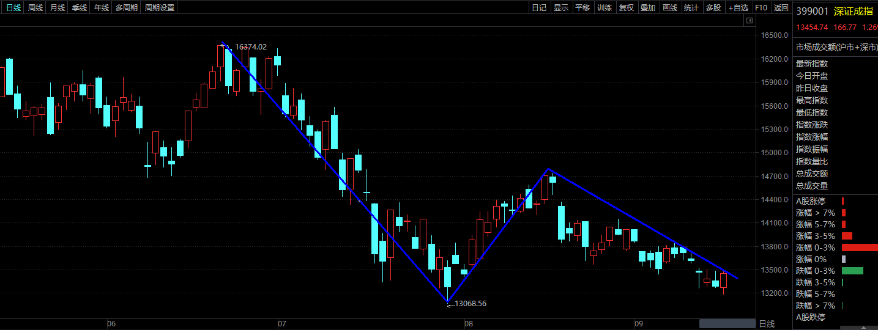Select the 月线 monthly period tab
878x330 pixels.
[58, 8]
